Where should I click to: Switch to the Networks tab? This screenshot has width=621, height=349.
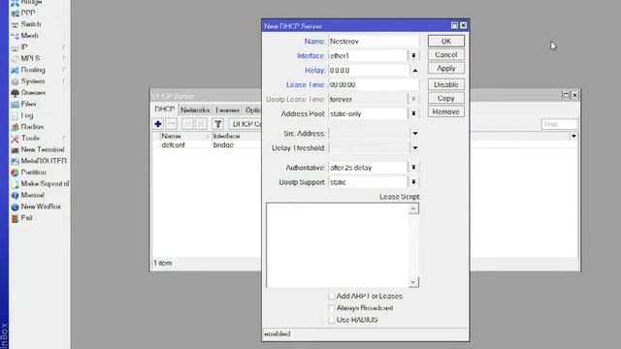195,110
